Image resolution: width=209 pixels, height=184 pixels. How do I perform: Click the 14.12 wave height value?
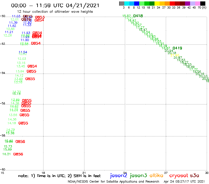(x=19, y=76)
